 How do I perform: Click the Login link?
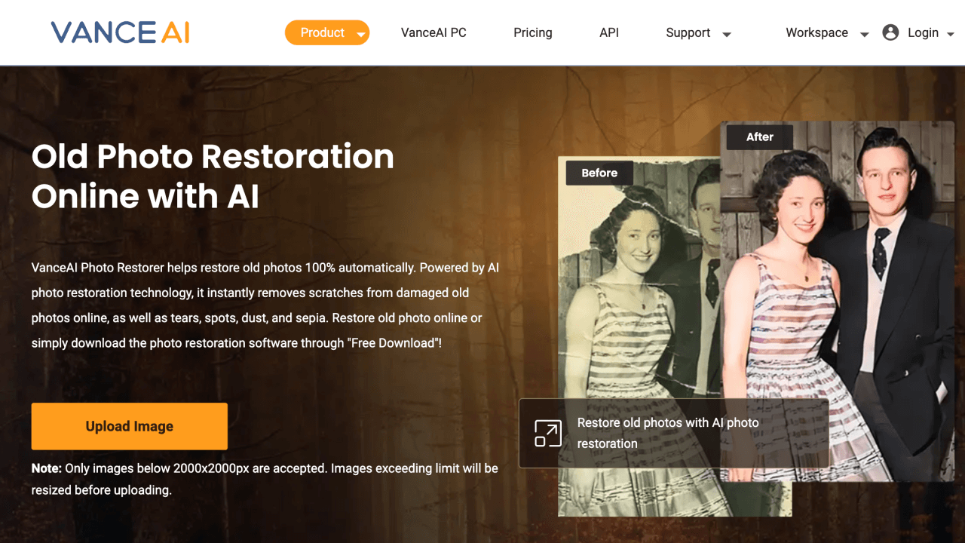923,32
